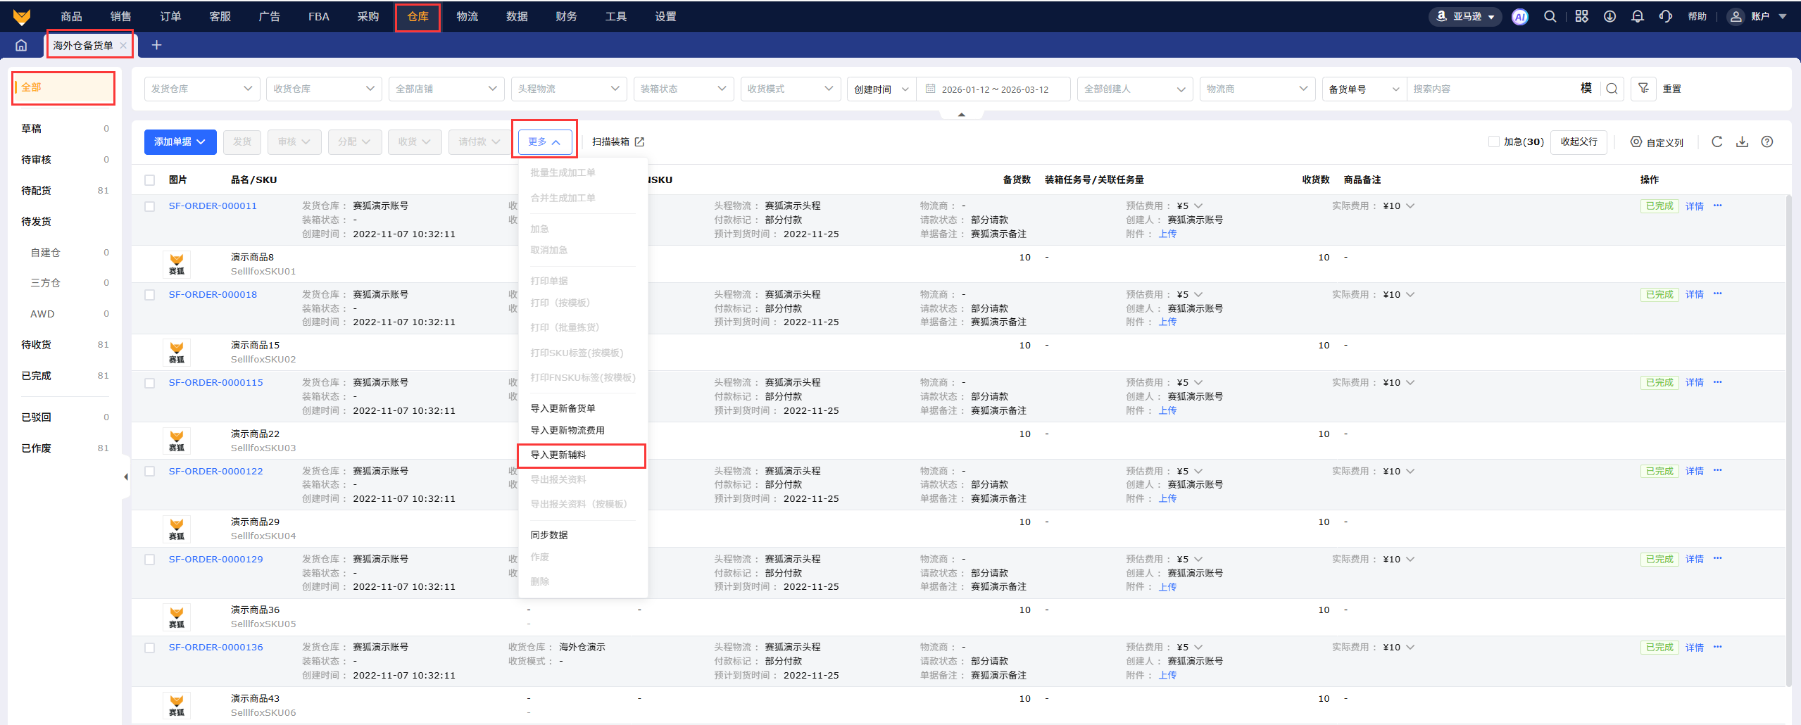Collapse the left sidebar arrow

point(125,477)
